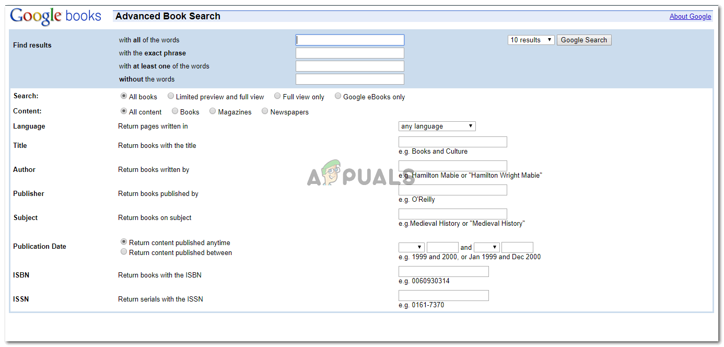The width and height of the screenshot is (724, 347).
Task: Select Limited preview and full view option
Action: [x=171, y=96]
